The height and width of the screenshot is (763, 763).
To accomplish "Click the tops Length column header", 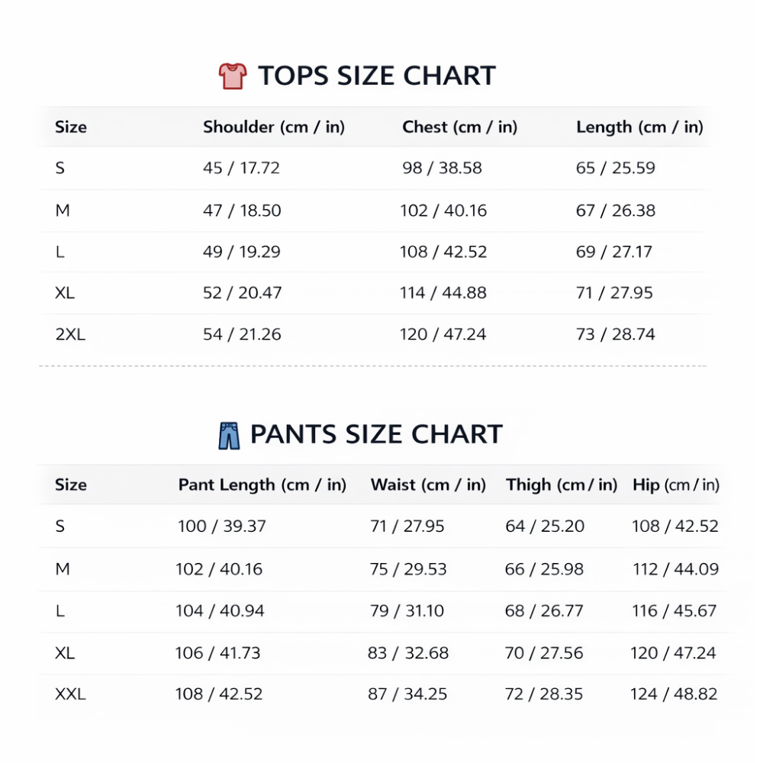I will [x=639, y=127].
